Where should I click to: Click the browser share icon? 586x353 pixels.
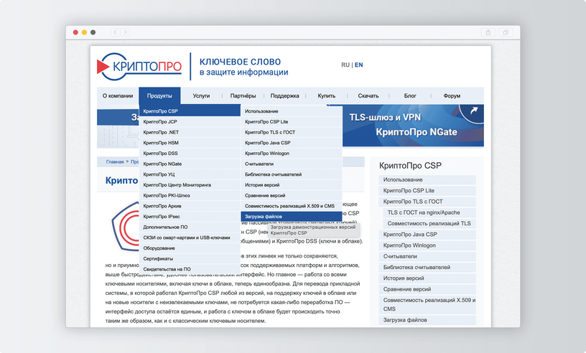(x=488, y=32)
